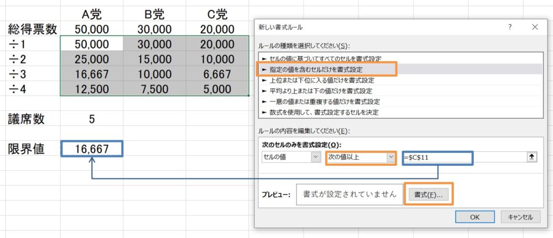Select 50,000 cell in the ÷1 row

click(92, 44)
